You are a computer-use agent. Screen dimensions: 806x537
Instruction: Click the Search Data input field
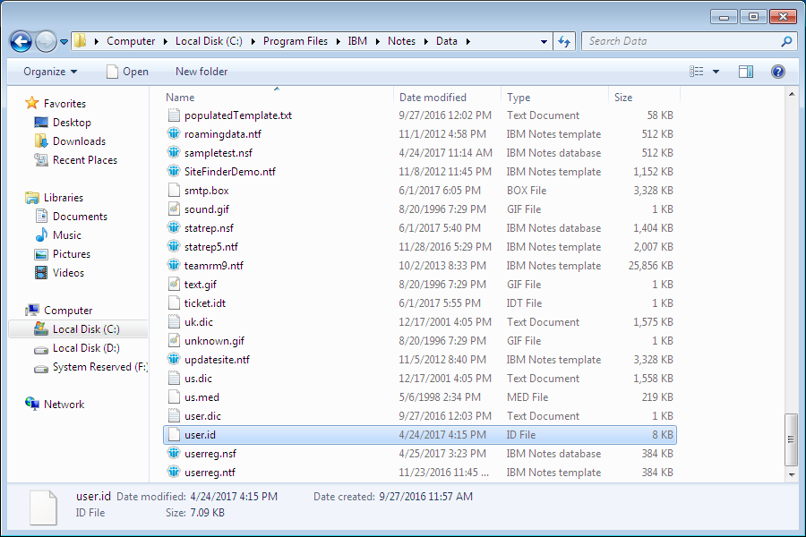click(x=681, y=41)
